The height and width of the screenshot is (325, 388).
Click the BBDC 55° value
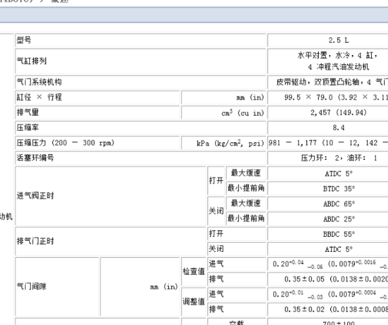point(339,234)
